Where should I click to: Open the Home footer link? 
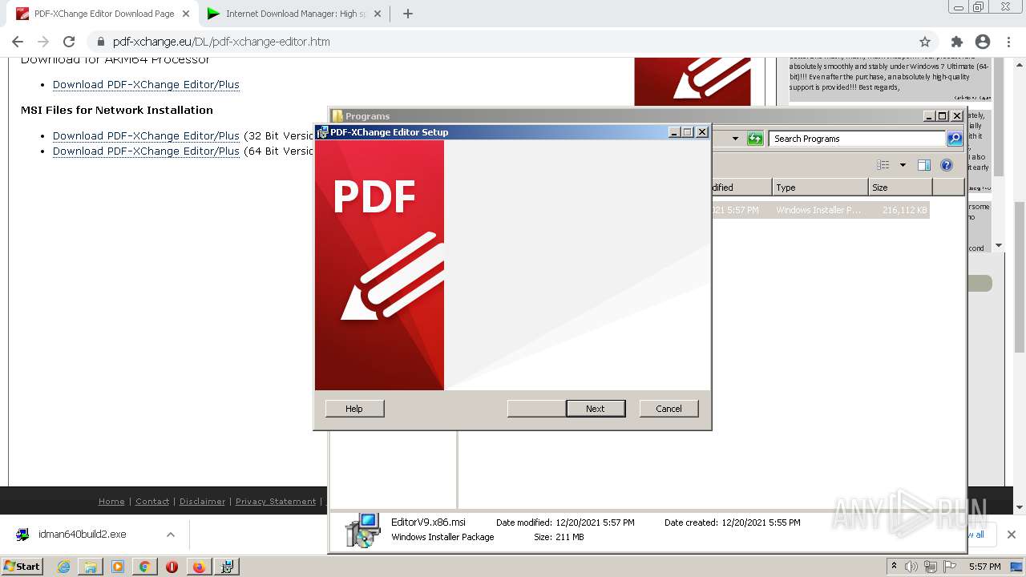pos(111,502)
